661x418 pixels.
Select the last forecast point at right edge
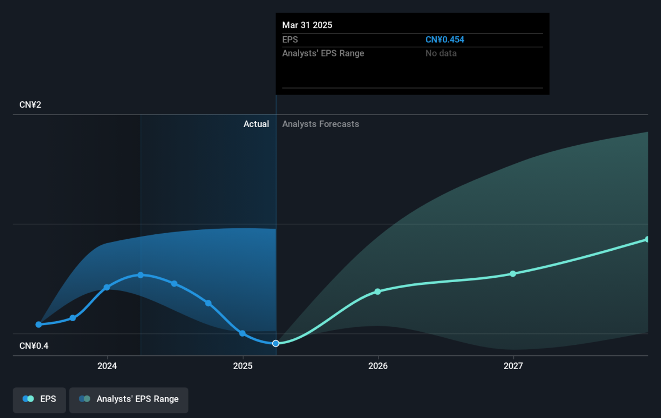(647, 239)
